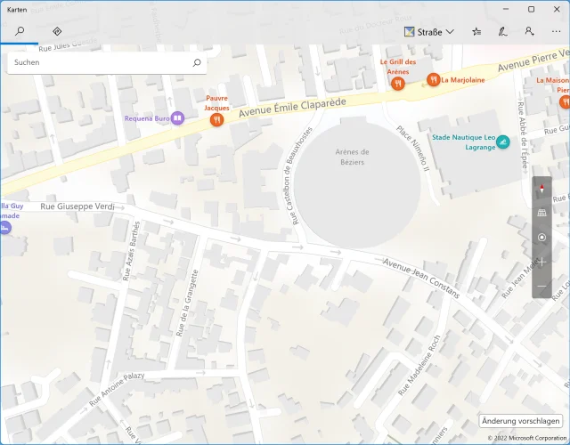The image size is (570, 445).
Task: Click the Suchen search field
Action: [x=107, y=62]
